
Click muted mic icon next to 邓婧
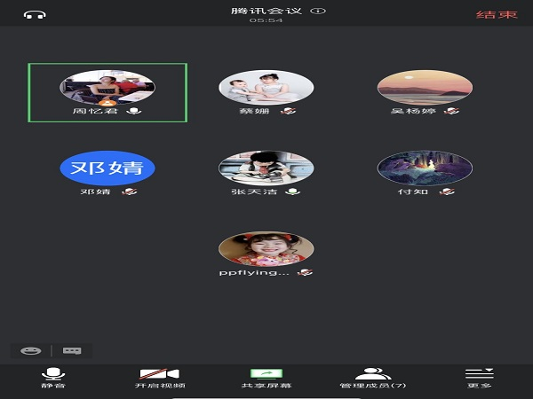click(130, 192)
